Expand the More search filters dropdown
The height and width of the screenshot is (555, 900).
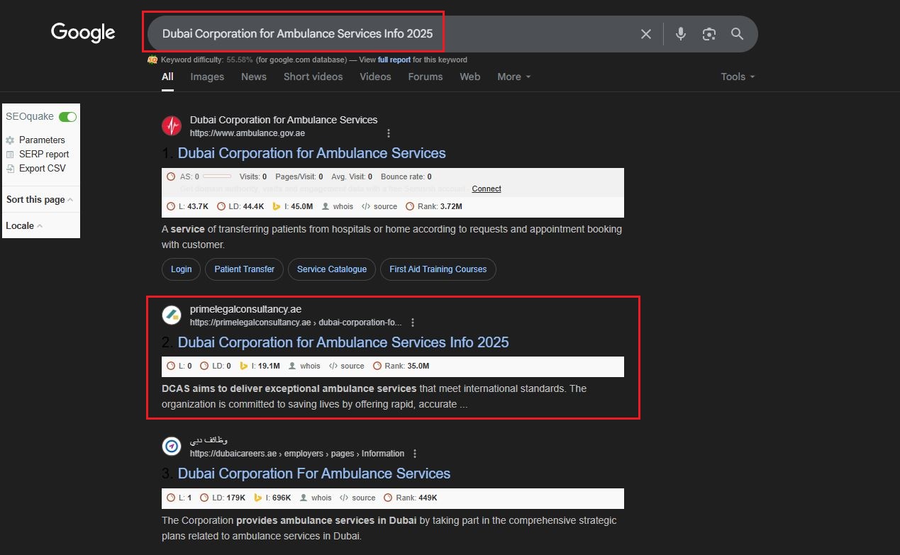click(x=513, y=77)
